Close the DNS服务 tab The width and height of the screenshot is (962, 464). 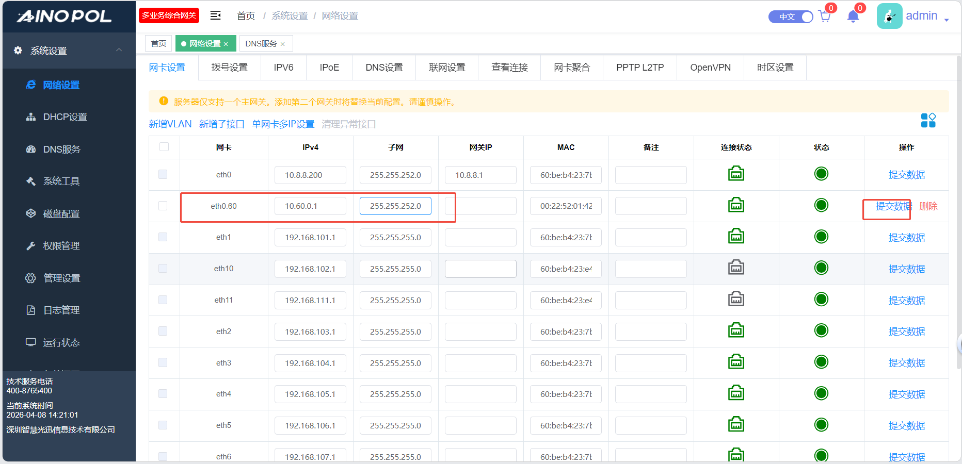[283, 44]
